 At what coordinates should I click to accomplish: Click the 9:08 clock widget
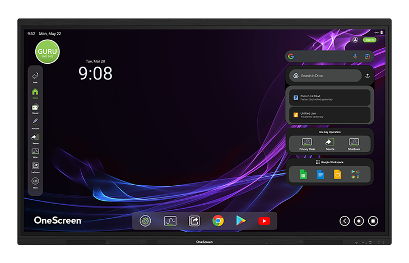tap(95, 73)
